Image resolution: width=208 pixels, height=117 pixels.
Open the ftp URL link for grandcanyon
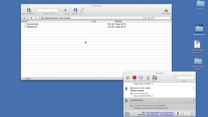(160, 112)
